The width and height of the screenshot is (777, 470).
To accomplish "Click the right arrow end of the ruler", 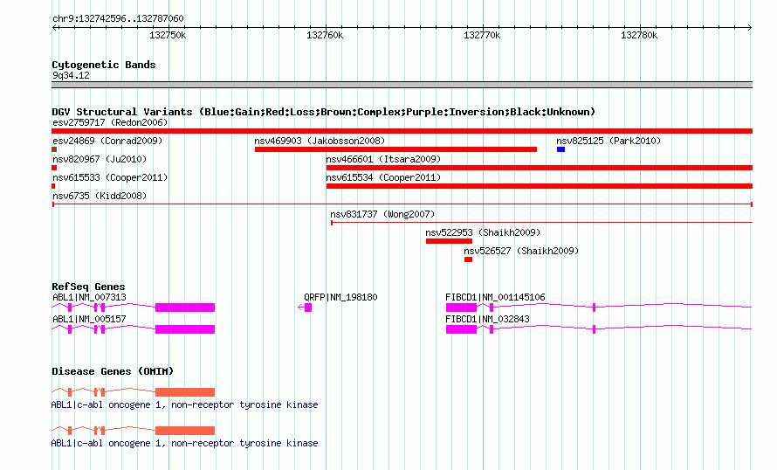I will (x=749, y=27).
